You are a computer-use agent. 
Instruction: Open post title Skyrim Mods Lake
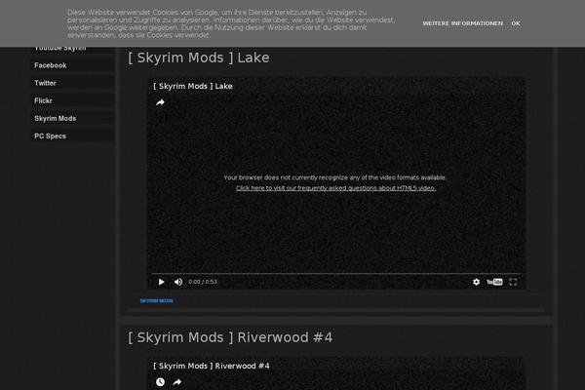(x=199, y=58)
